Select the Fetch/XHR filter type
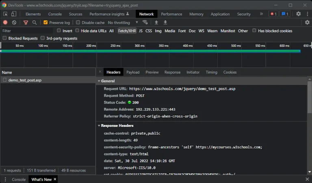The height and width of the screenshot is (183, 312). point(127,30)
